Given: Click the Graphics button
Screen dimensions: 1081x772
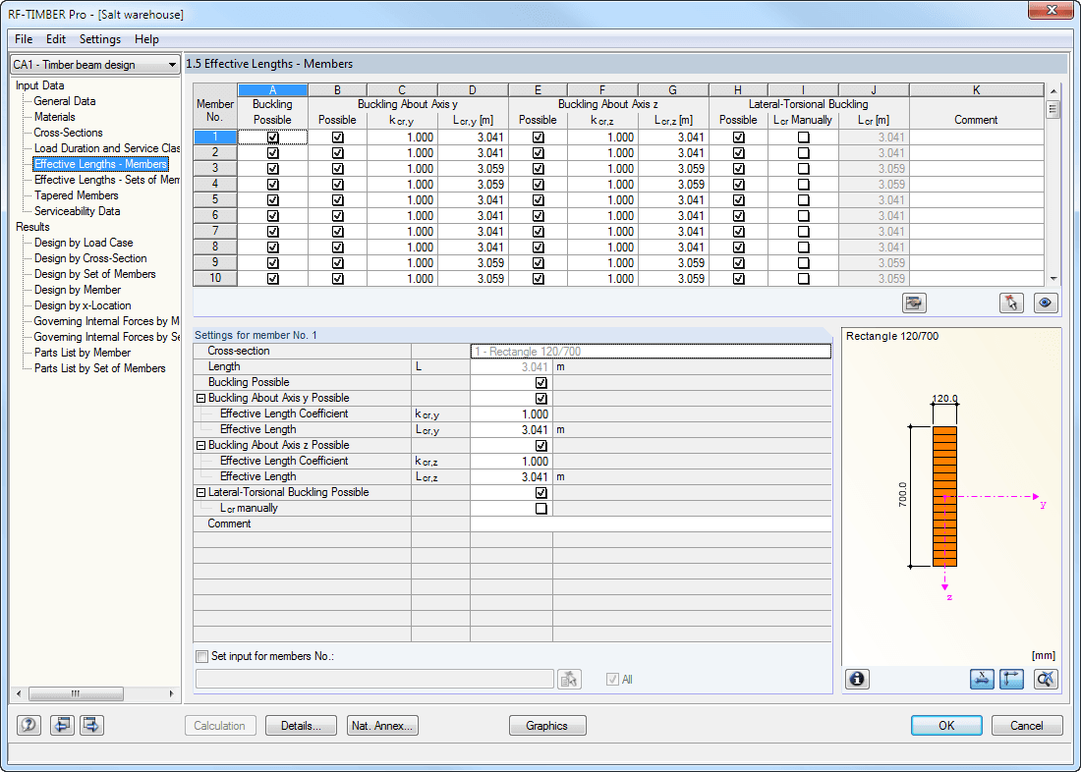Looking at the screenshot, I should pos(547,725).
